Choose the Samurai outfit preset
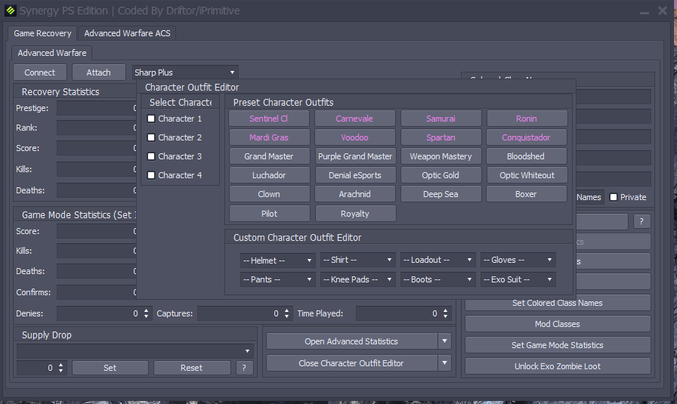This screenshot has height=404, width=677. pyautogui.click(x=441, y=119)
